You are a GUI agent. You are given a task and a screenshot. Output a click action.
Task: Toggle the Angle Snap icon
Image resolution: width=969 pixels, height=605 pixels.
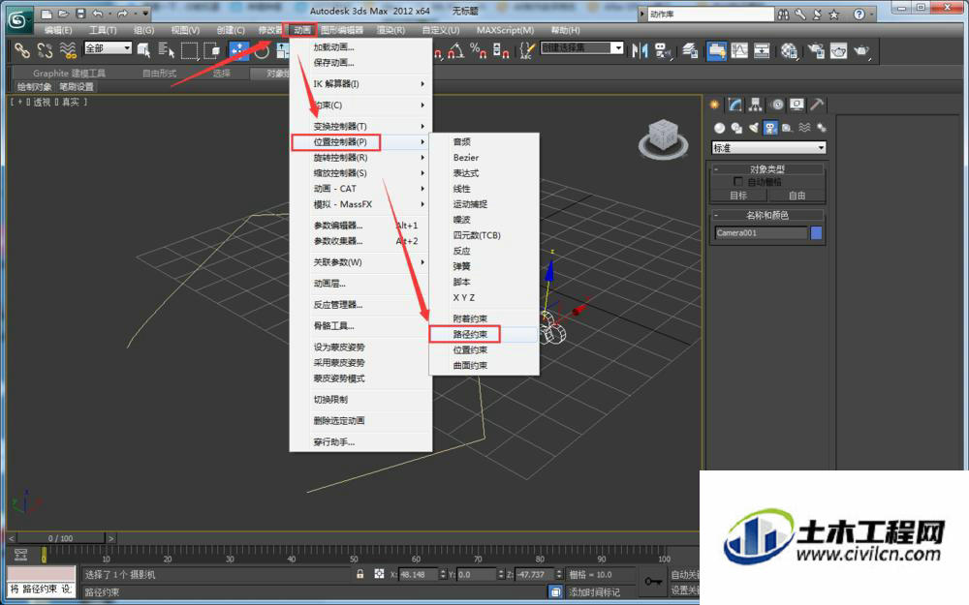[455, 50]
